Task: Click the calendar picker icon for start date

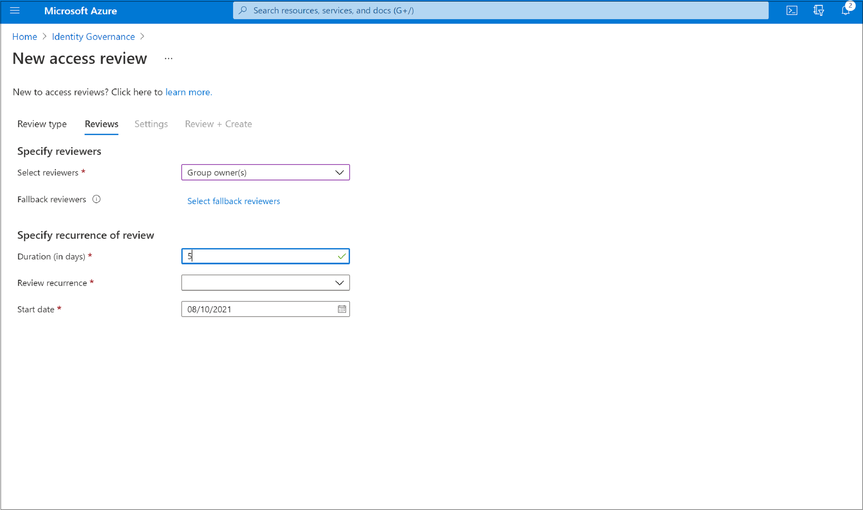Action: [x=342, y=309]
